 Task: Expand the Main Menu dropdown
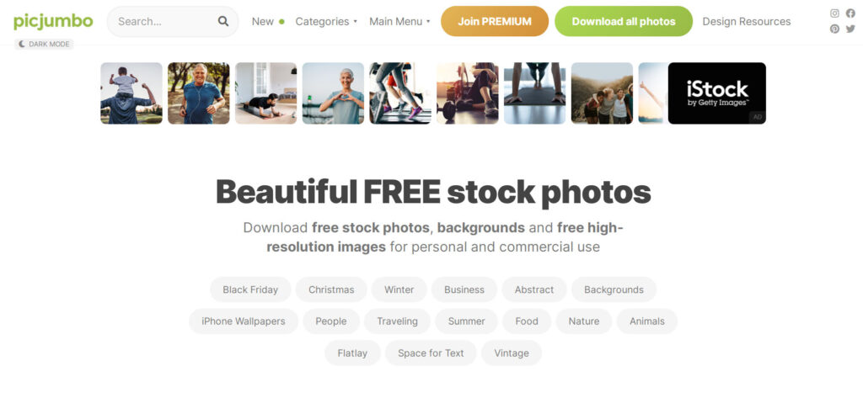[x=399, y=21]
